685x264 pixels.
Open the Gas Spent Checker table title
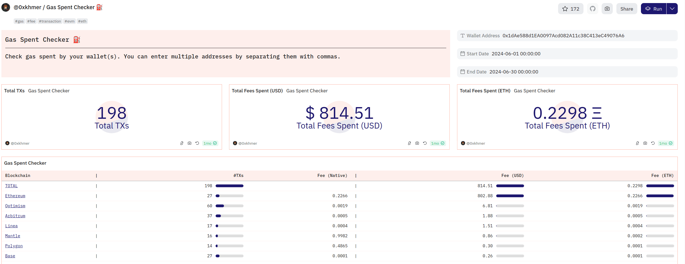[25, 163]
